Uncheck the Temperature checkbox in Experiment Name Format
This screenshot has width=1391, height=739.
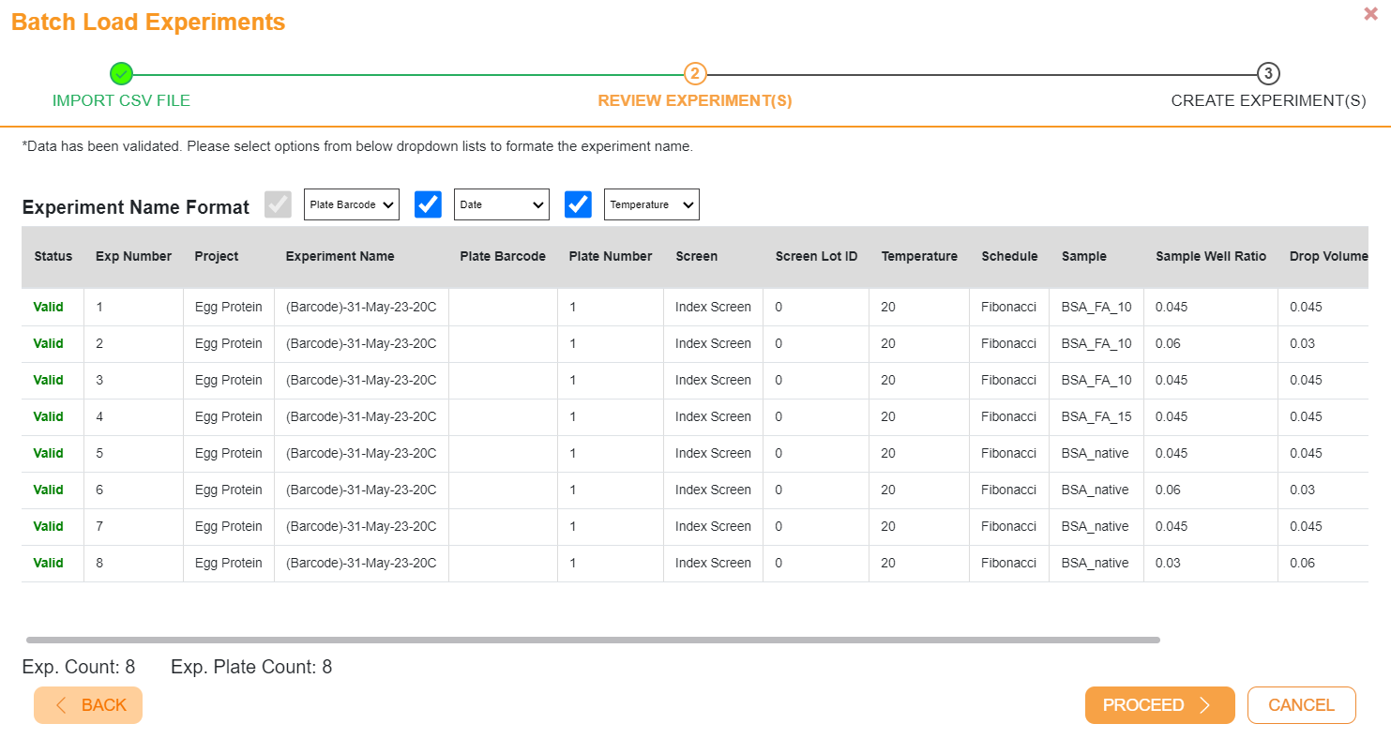click(578, 204)
